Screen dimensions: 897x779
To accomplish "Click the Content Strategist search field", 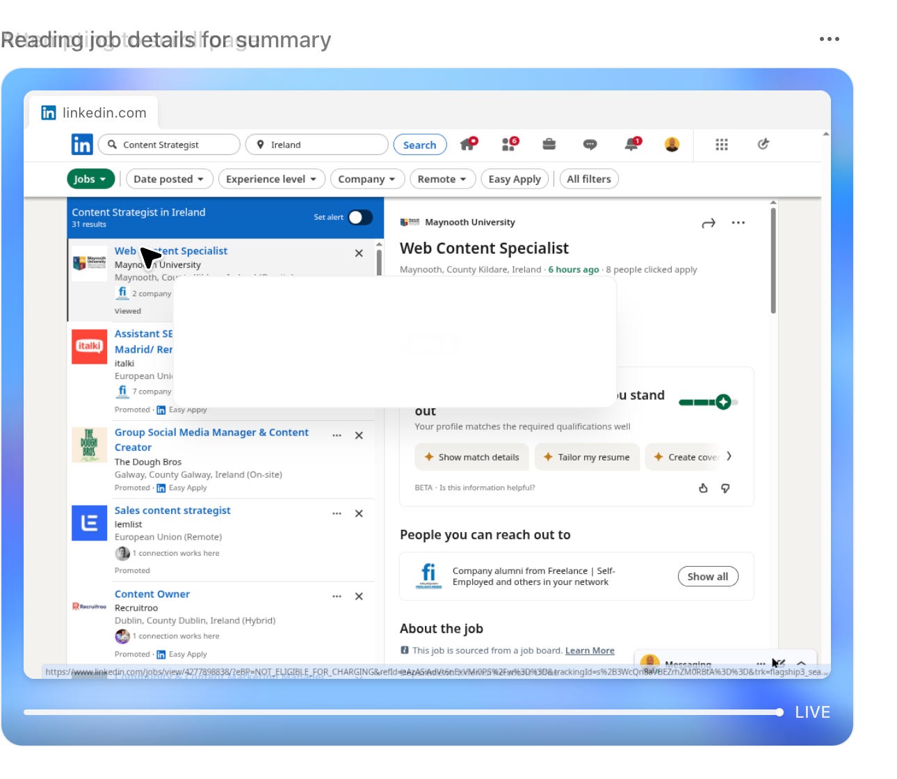I will point(169,145).
